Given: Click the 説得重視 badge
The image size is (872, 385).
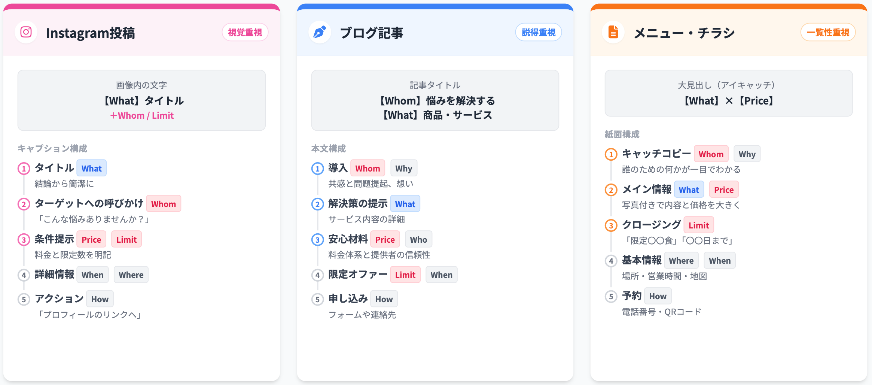Looking at the screenshot, I should (539, 33).
